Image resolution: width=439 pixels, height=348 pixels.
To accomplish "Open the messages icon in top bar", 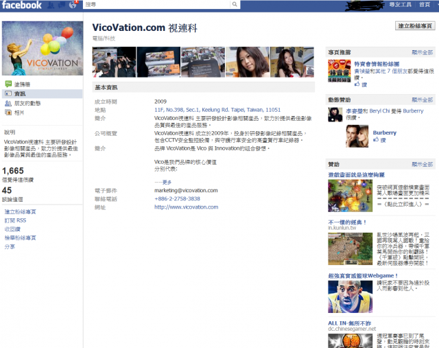I will point(62,5).
